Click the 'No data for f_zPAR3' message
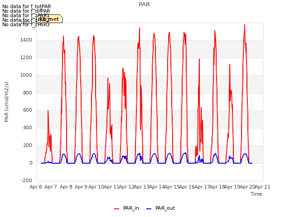 [26, 24]
